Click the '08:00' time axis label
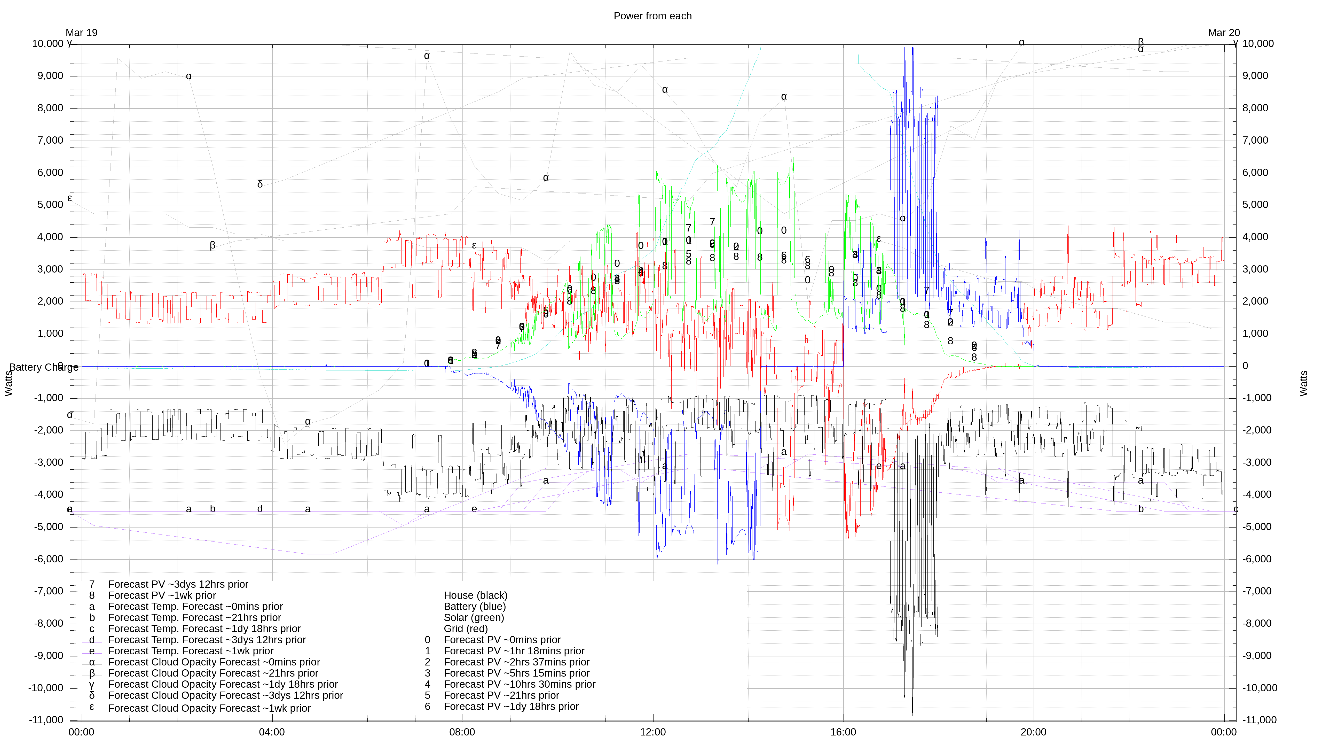This screenshot has height=744, width=1322. (462, 732)
